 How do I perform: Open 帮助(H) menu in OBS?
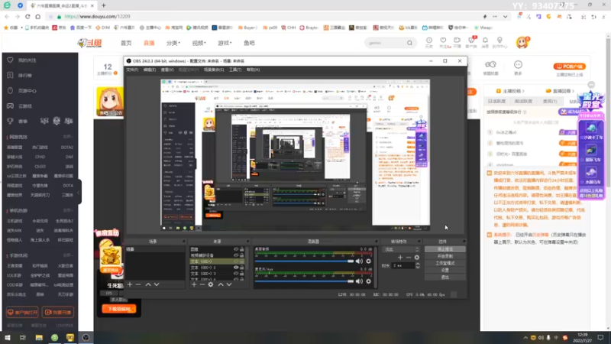253,70
